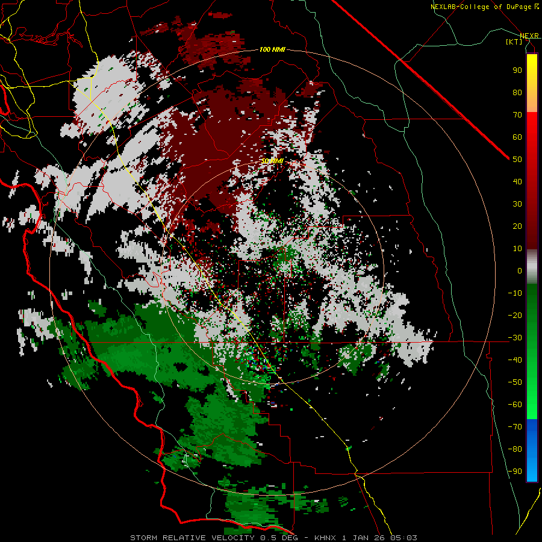The height and width of the screenshot is (542, 542).
Task: Click the -10 value on the velocity scale
Action: pos(515,293)
